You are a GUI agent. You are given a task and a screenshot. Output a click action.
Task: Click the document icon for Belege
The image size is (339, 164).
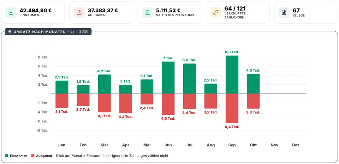tap(284, 12)
